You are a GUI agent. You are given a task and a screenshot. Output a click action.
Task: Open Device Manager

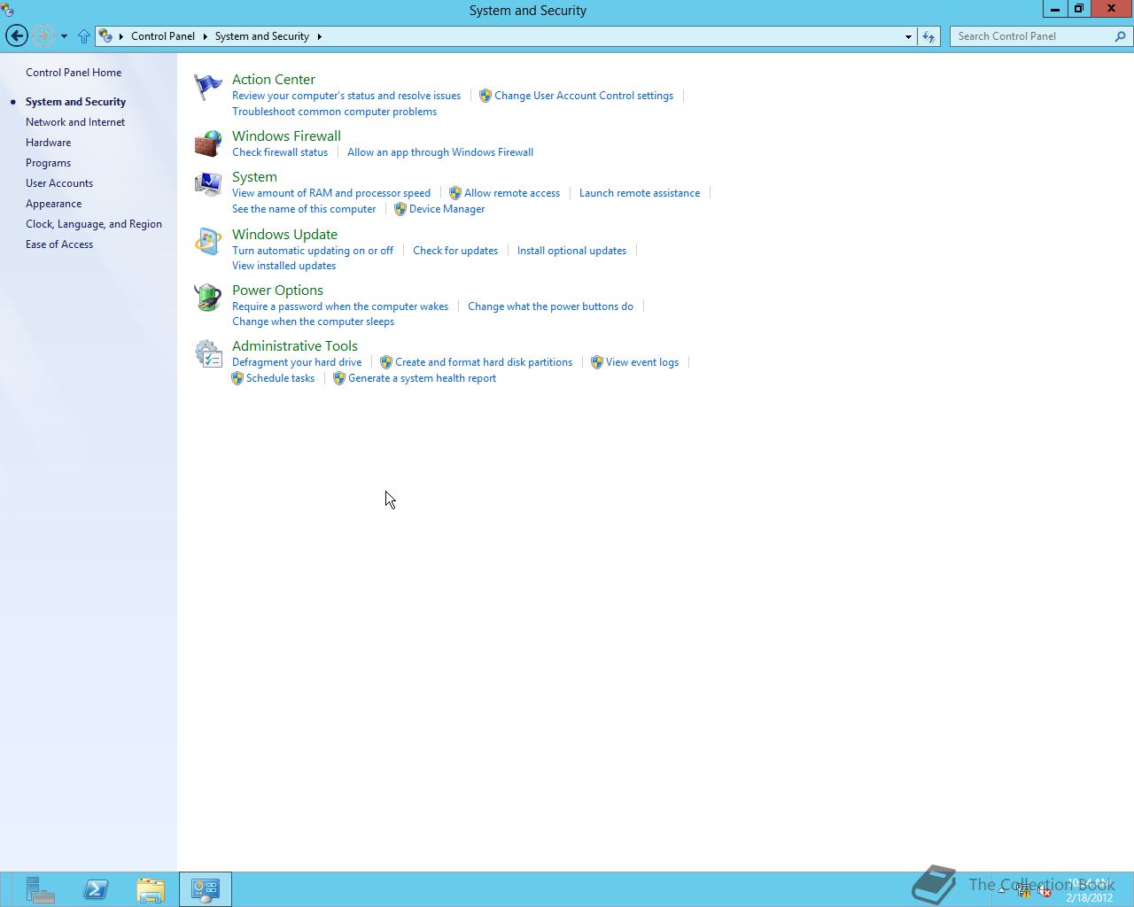447,209
